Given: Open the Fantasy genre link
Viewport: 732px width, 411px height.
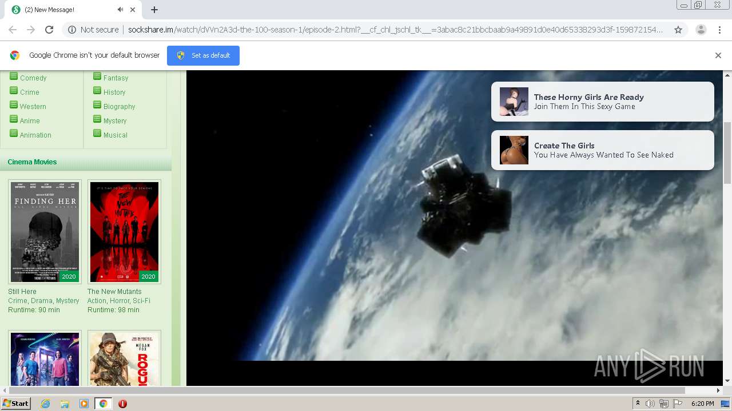Looking at the screenshot, I should coord(116,78).
